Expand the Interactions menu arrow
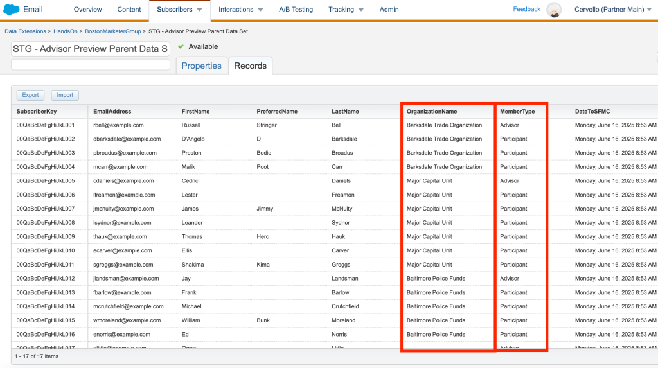 coord(260,10)
